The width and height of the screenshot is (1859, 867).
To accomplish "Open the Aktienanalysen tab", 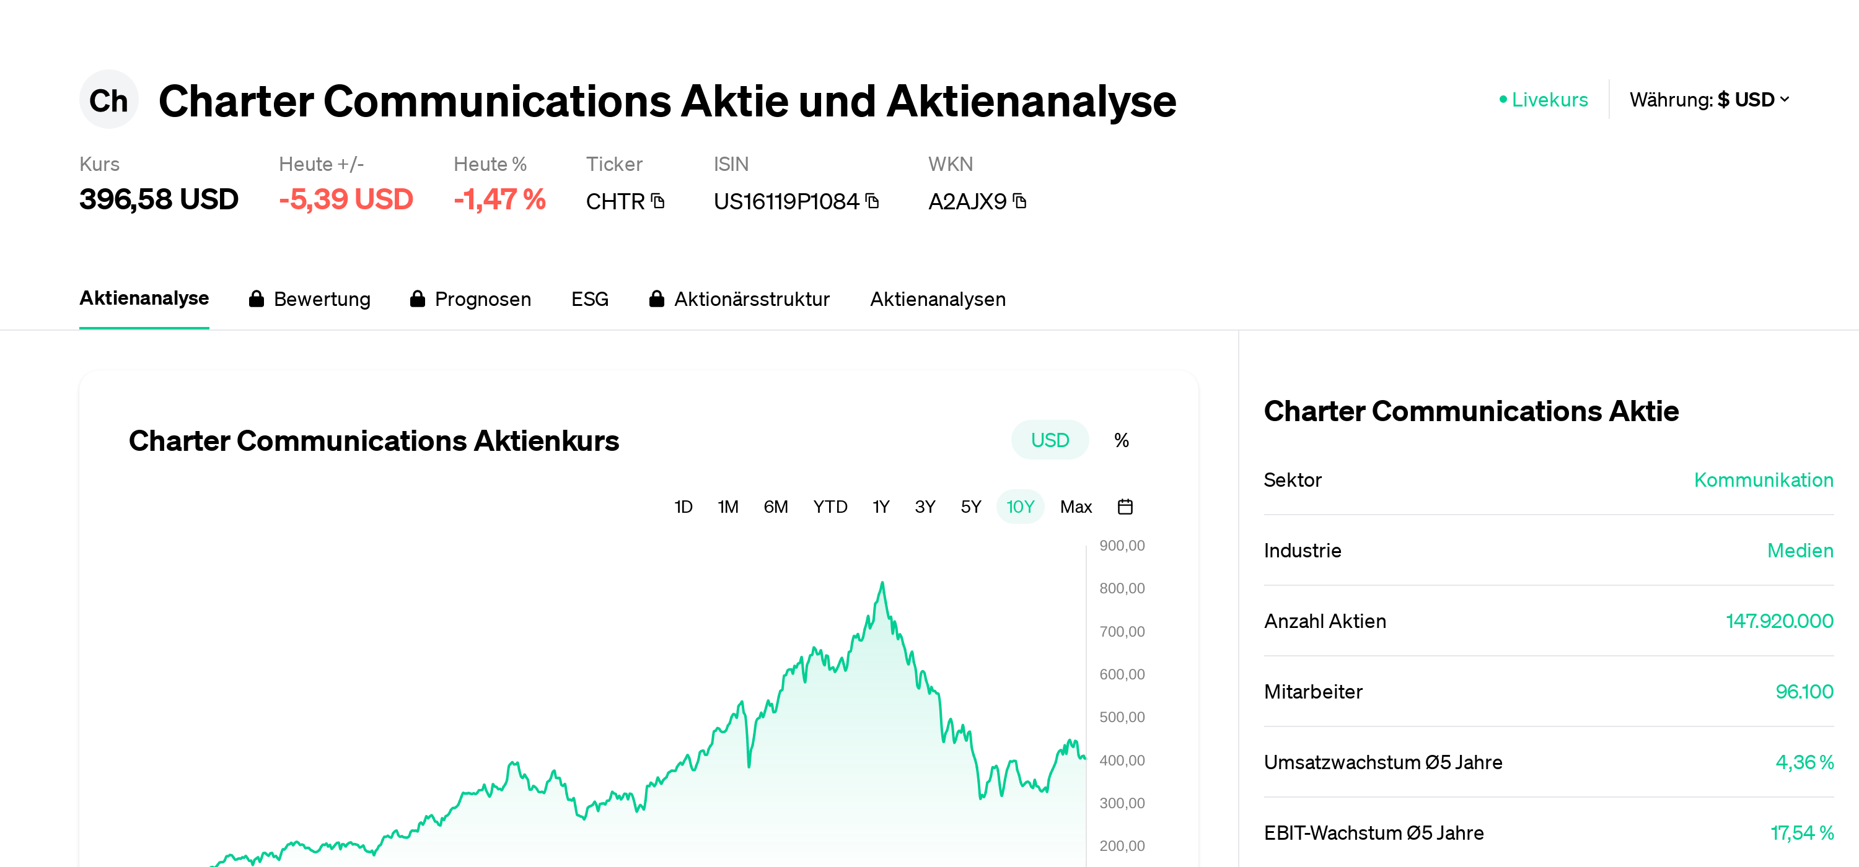I will click(x=938, y=298).
